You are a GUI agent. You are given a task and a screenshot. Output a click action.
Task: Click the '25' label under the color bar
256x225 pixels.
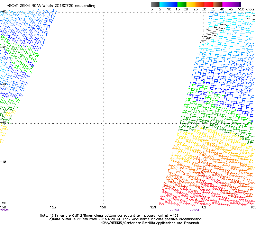pos(195,9)
